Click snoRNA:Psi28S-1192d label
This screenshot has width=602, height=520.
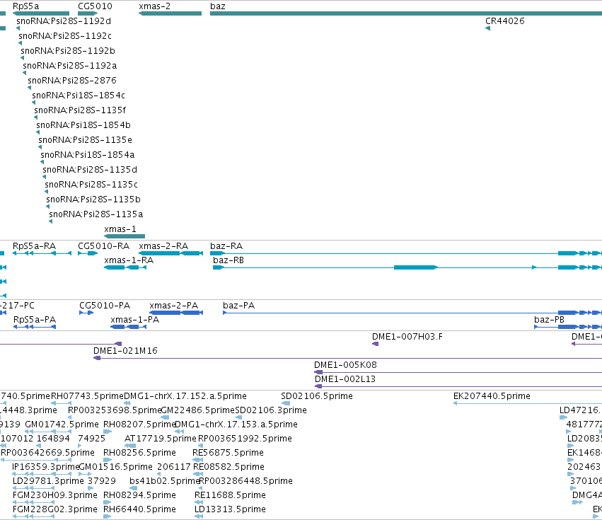pyautogui.click(x=64, y=21)
